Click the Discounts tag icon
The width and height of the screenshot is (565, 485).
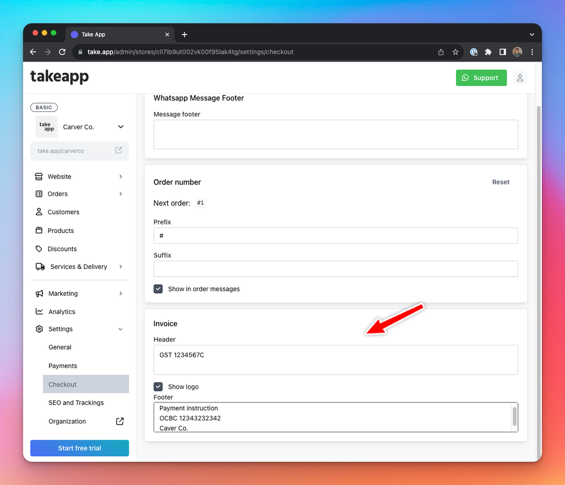click(x=39, y=249)
